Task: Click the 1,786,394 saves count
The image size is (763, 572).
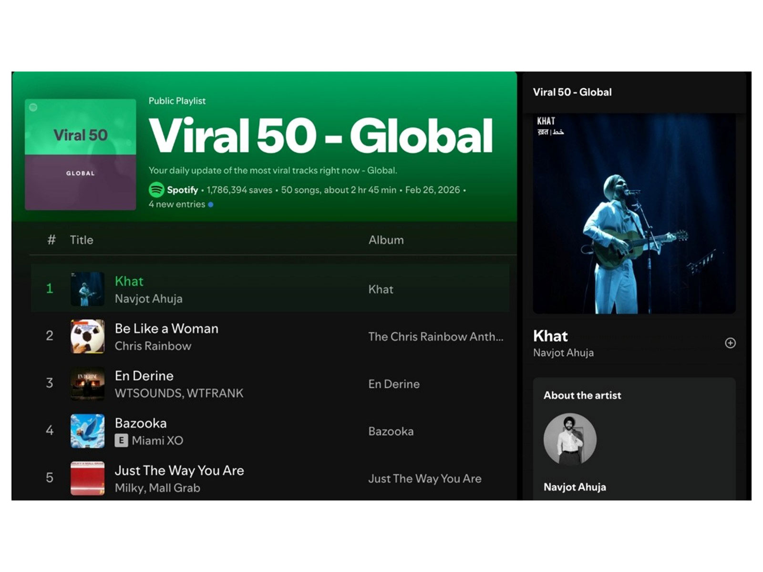Action: point(238,190)
